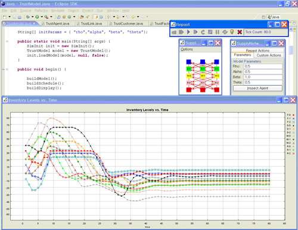Viewport: 298px width, 230px height.
Task: Open the Project menu
Action: pos(88,11)
